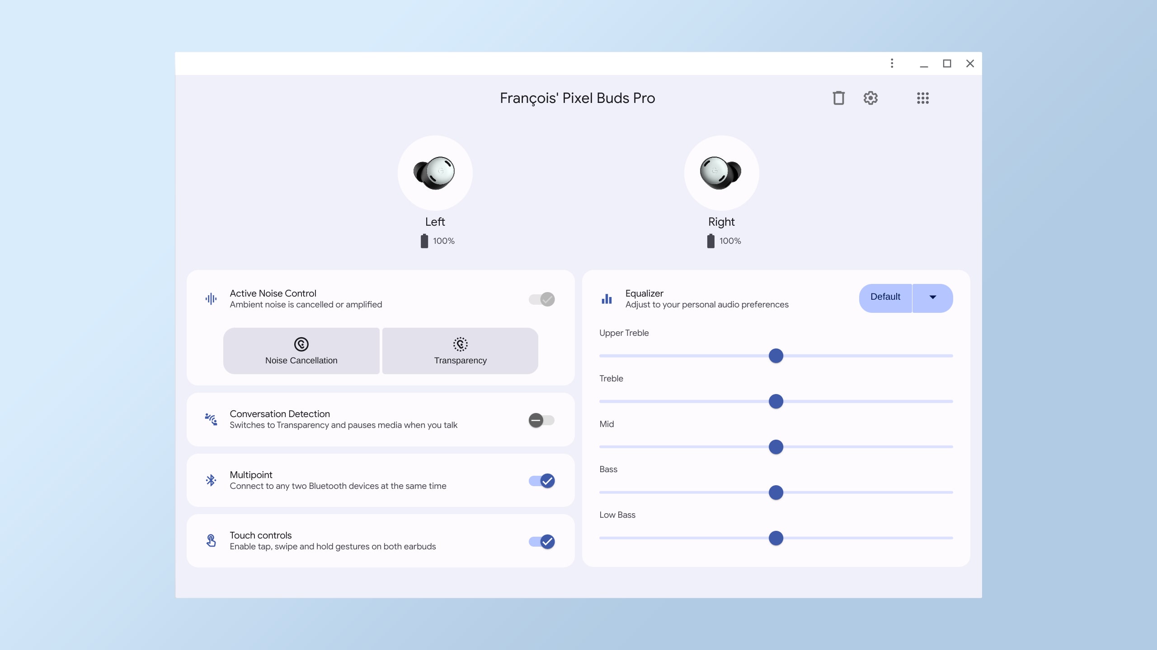The image size is (1157, 650).
Task: Click the Equalizer bar chart icon
Action: (607, 298)
